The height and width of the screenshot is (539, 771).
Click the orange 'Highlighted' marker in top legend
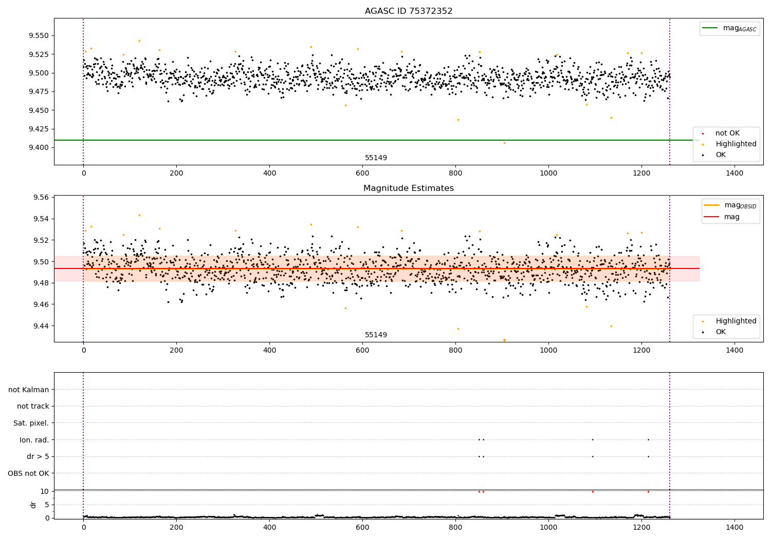703,144
